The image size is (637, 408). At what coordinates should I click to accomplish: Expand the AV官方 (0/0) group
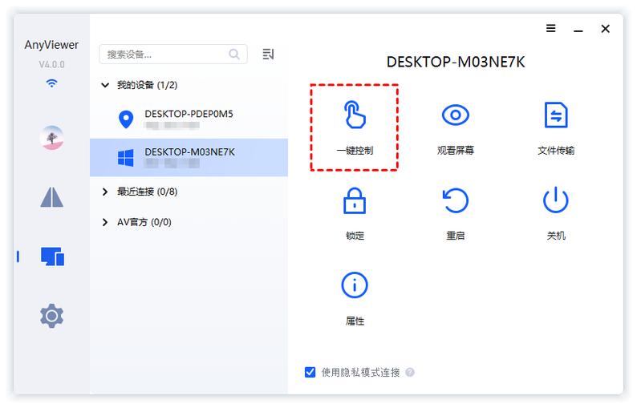tap(105, 222)
